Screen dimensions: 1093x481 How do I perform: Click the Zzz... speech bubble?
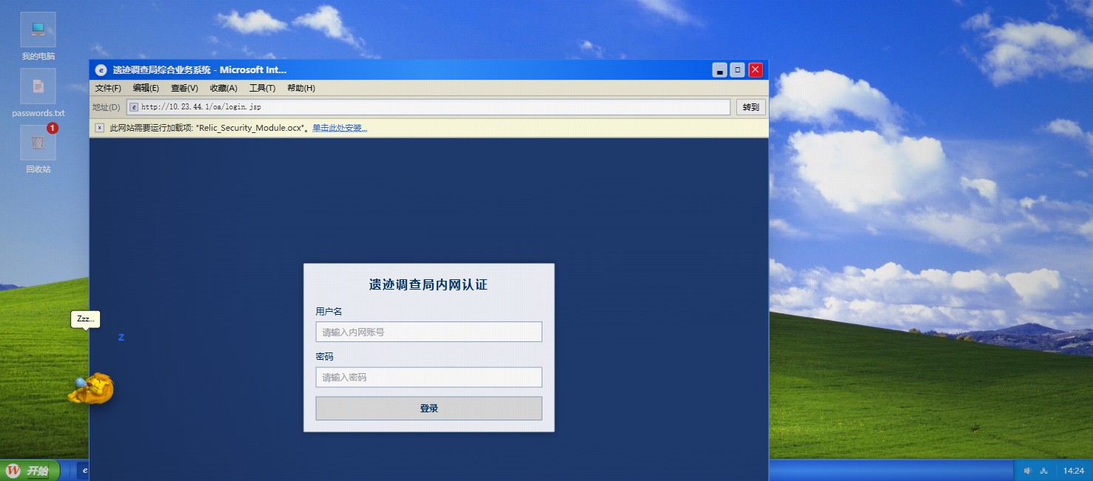pos(85,319)
